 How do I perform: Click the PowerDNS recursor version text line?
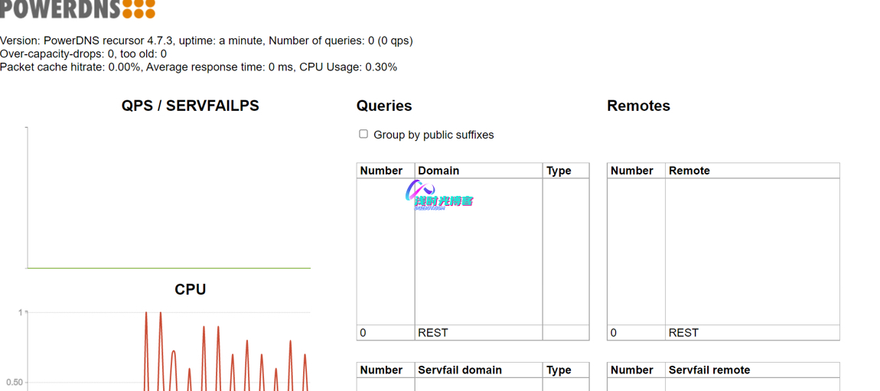pos(206,41)
